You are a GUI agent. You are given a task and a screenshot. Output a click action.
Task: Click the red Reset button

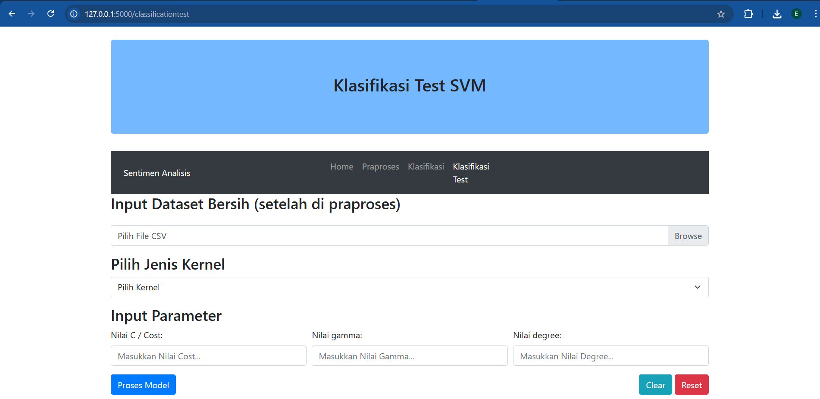click(691, 385)
